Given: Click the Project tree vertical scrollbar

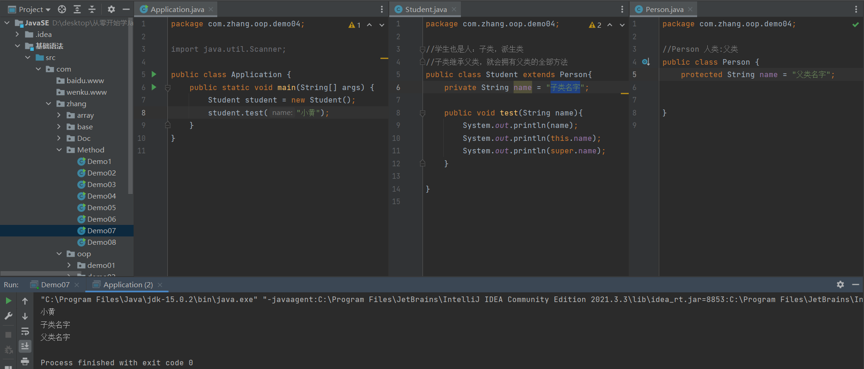Looking at the screenshot, I should 130,106.
